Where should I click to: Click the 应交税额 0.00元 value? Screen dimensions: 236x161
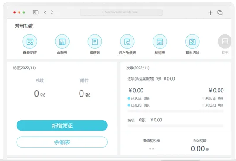click(x=200, y=149)
